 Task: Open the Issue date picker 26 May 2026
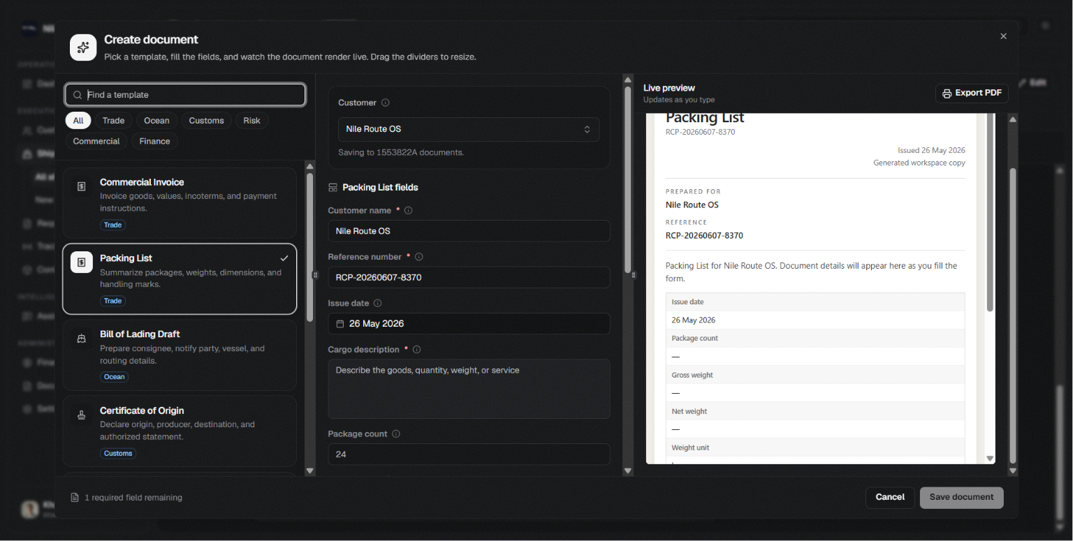coord(469,324)
